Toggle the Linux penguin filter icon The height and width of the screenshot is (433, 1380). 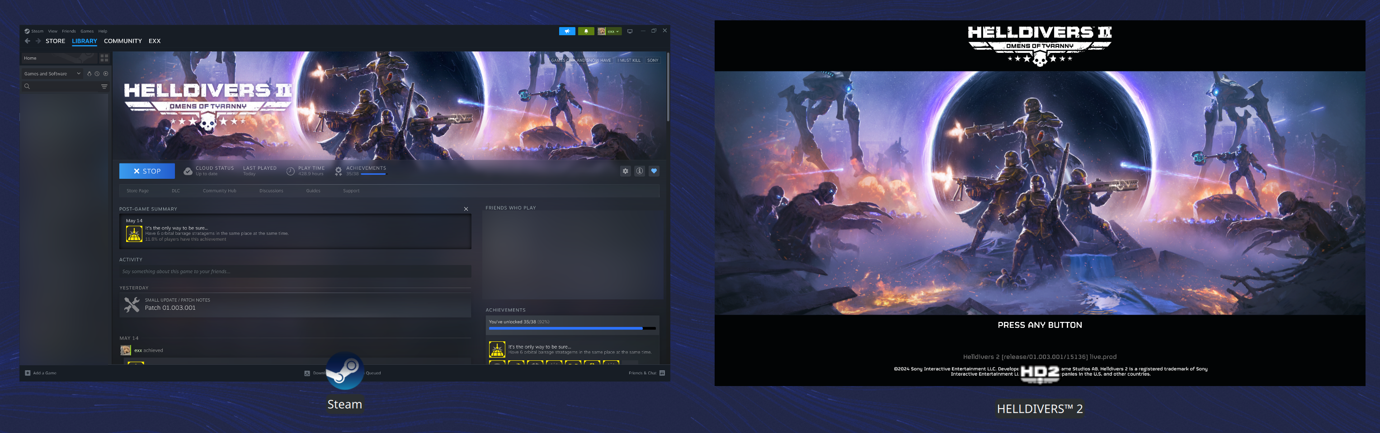point(89,73)
